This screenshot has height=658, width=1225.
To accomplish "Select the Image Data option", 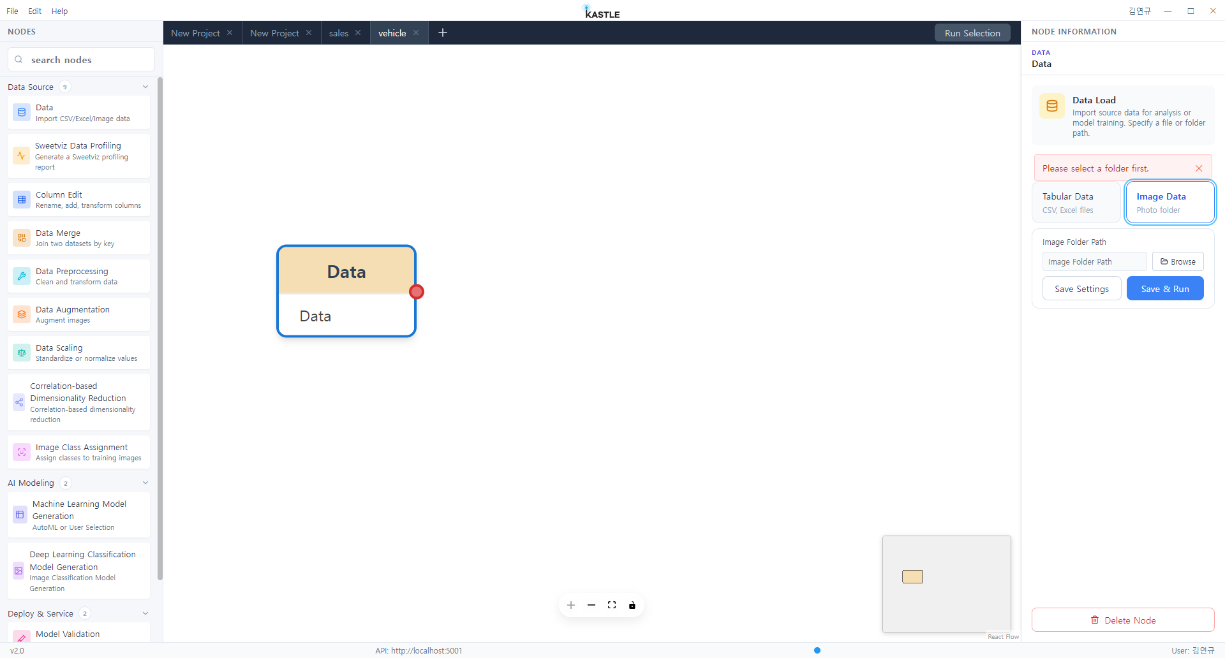I will pos(1170,202).
